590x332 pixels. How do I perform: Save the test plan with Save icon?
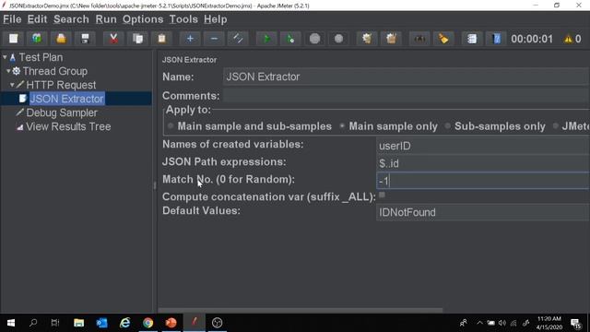pos(85,39)
